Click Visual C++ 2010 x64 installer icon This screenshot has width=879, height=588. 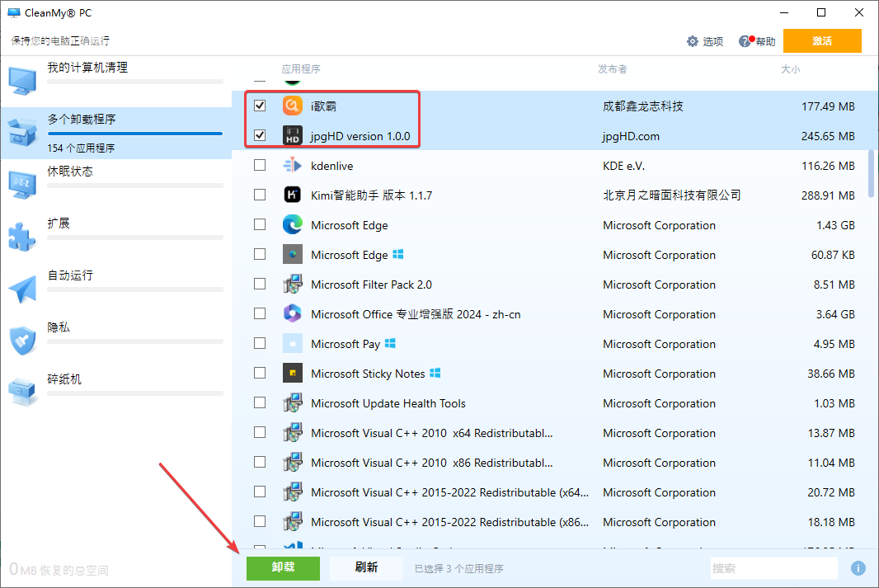click(292, 433)
